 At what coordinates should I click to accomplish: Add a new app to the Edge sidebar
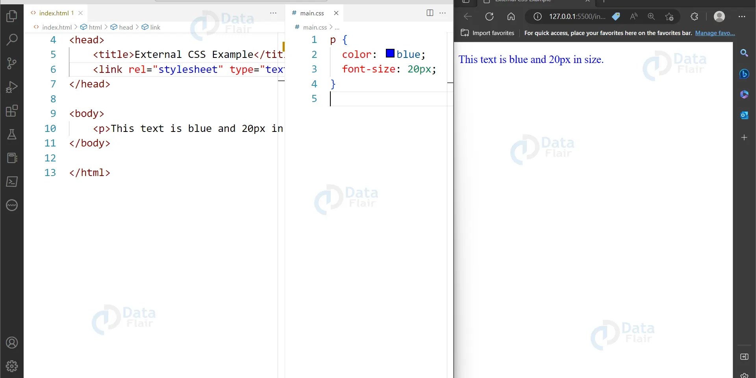[x=744, y=137]
